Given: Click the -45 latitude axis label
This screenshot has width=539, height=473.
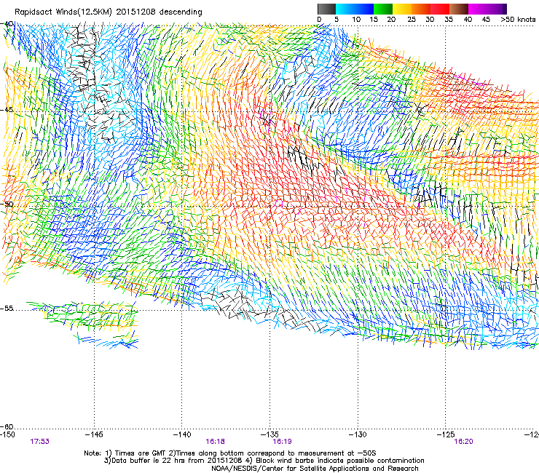Looking at the screenshot, I should tap(7, 110).
